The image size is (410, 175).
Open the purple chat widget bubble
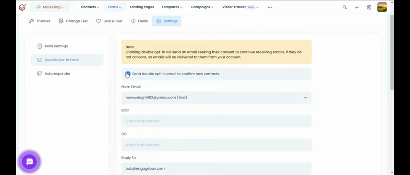[30, 162]
